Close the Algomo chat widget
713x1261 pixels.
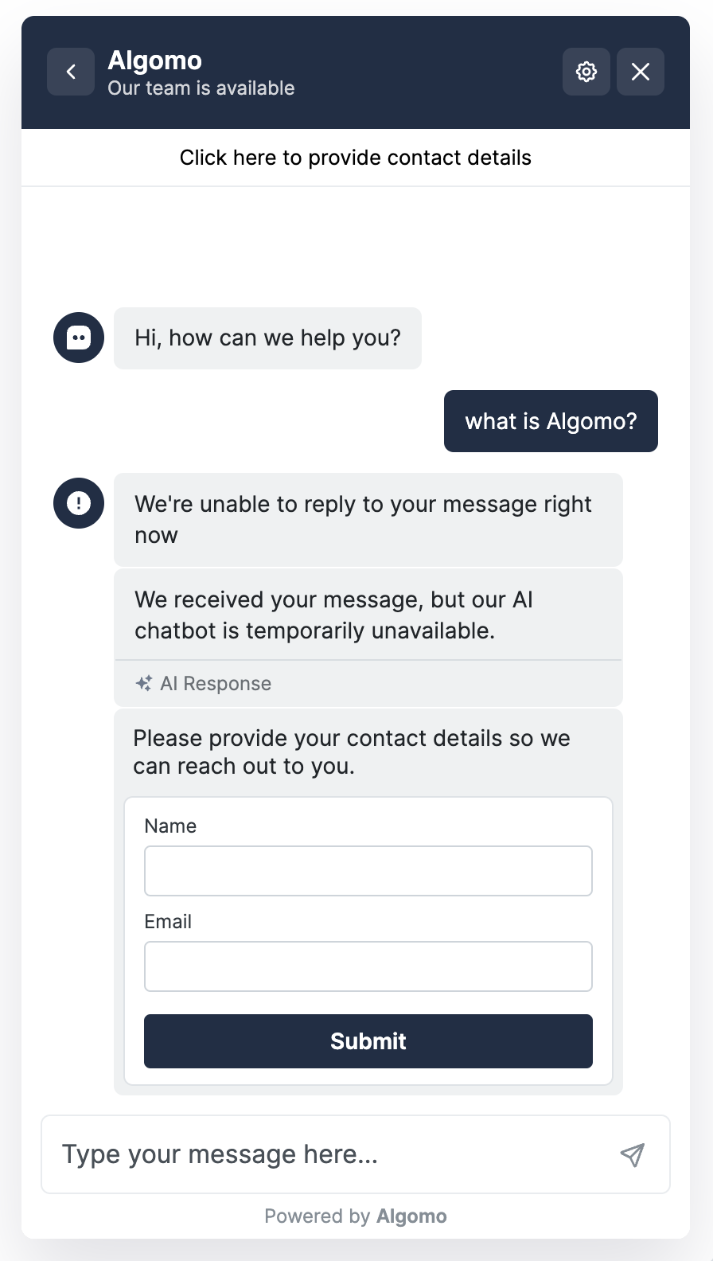(641, 72)
